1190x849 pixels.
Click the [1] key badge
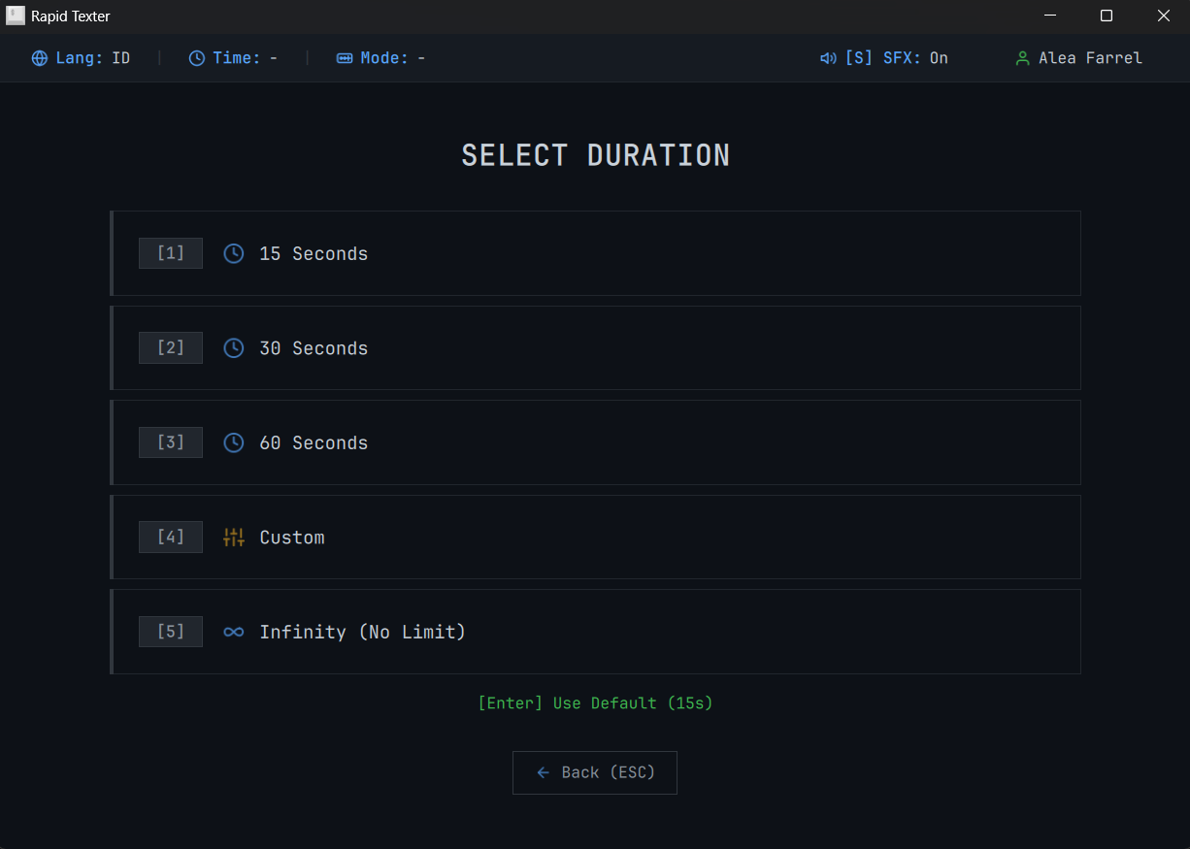tap(171, 253)
